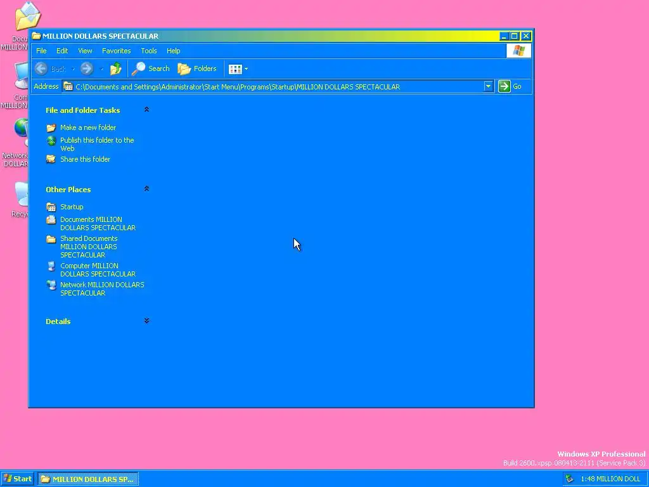Open Network MILLION DOLLARS SPECTACULAR link

pyautogui.click(x=102, y=289)
